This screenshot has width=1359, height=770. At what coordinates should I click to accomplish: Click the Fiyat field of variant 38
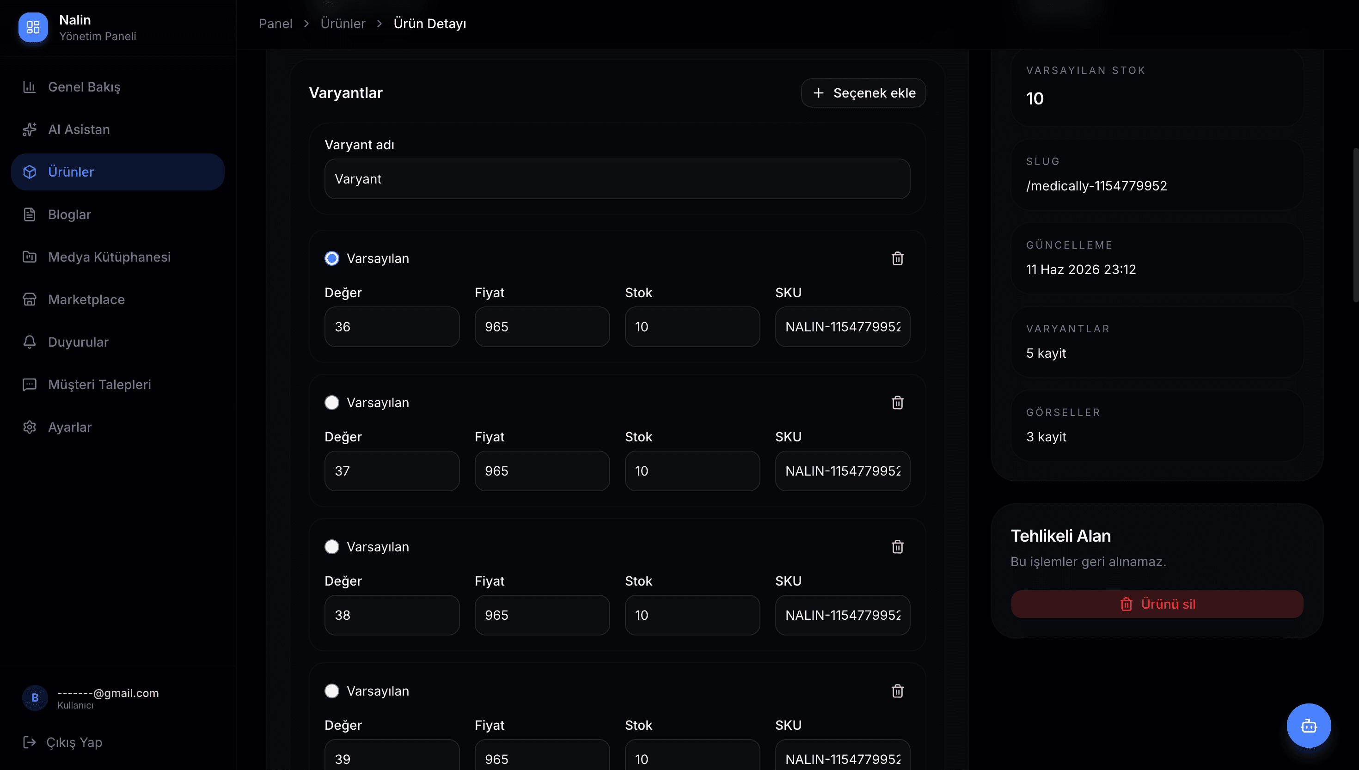click(x=542, y=615)
